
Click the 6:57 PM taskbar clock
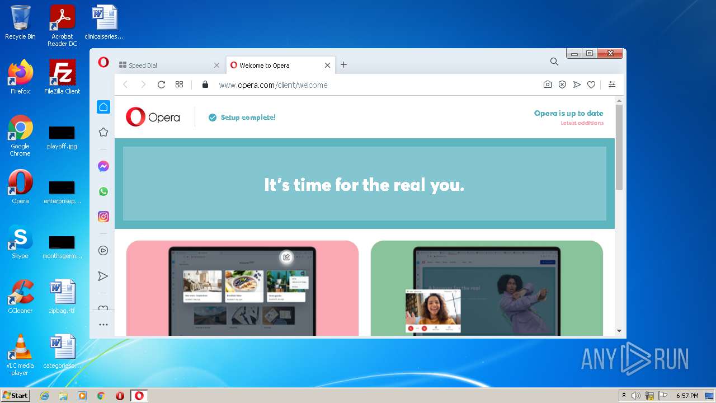[687, 396]
